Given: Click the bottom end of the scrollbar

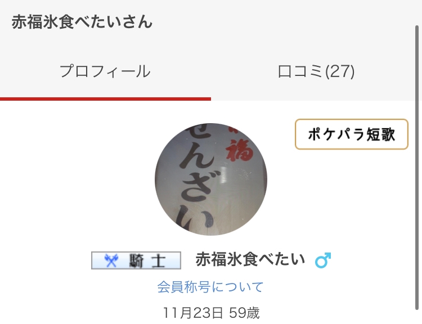Looking at the screenshot, I should [417, 307].
